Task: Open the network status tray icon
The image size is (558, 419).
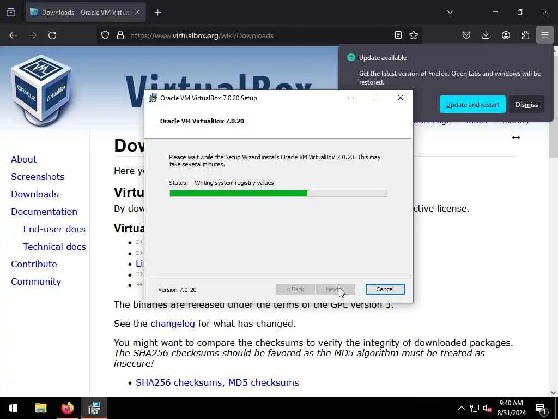Action: pyautogui.click(x=475, y=408)
